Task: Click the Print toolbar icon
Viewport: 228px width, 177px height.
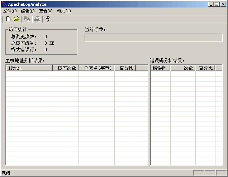Action: tap(37, 19)
